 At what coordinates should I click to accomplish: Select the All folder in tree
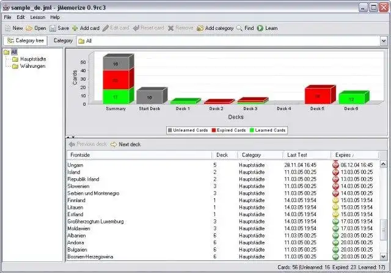coord(11,52)
